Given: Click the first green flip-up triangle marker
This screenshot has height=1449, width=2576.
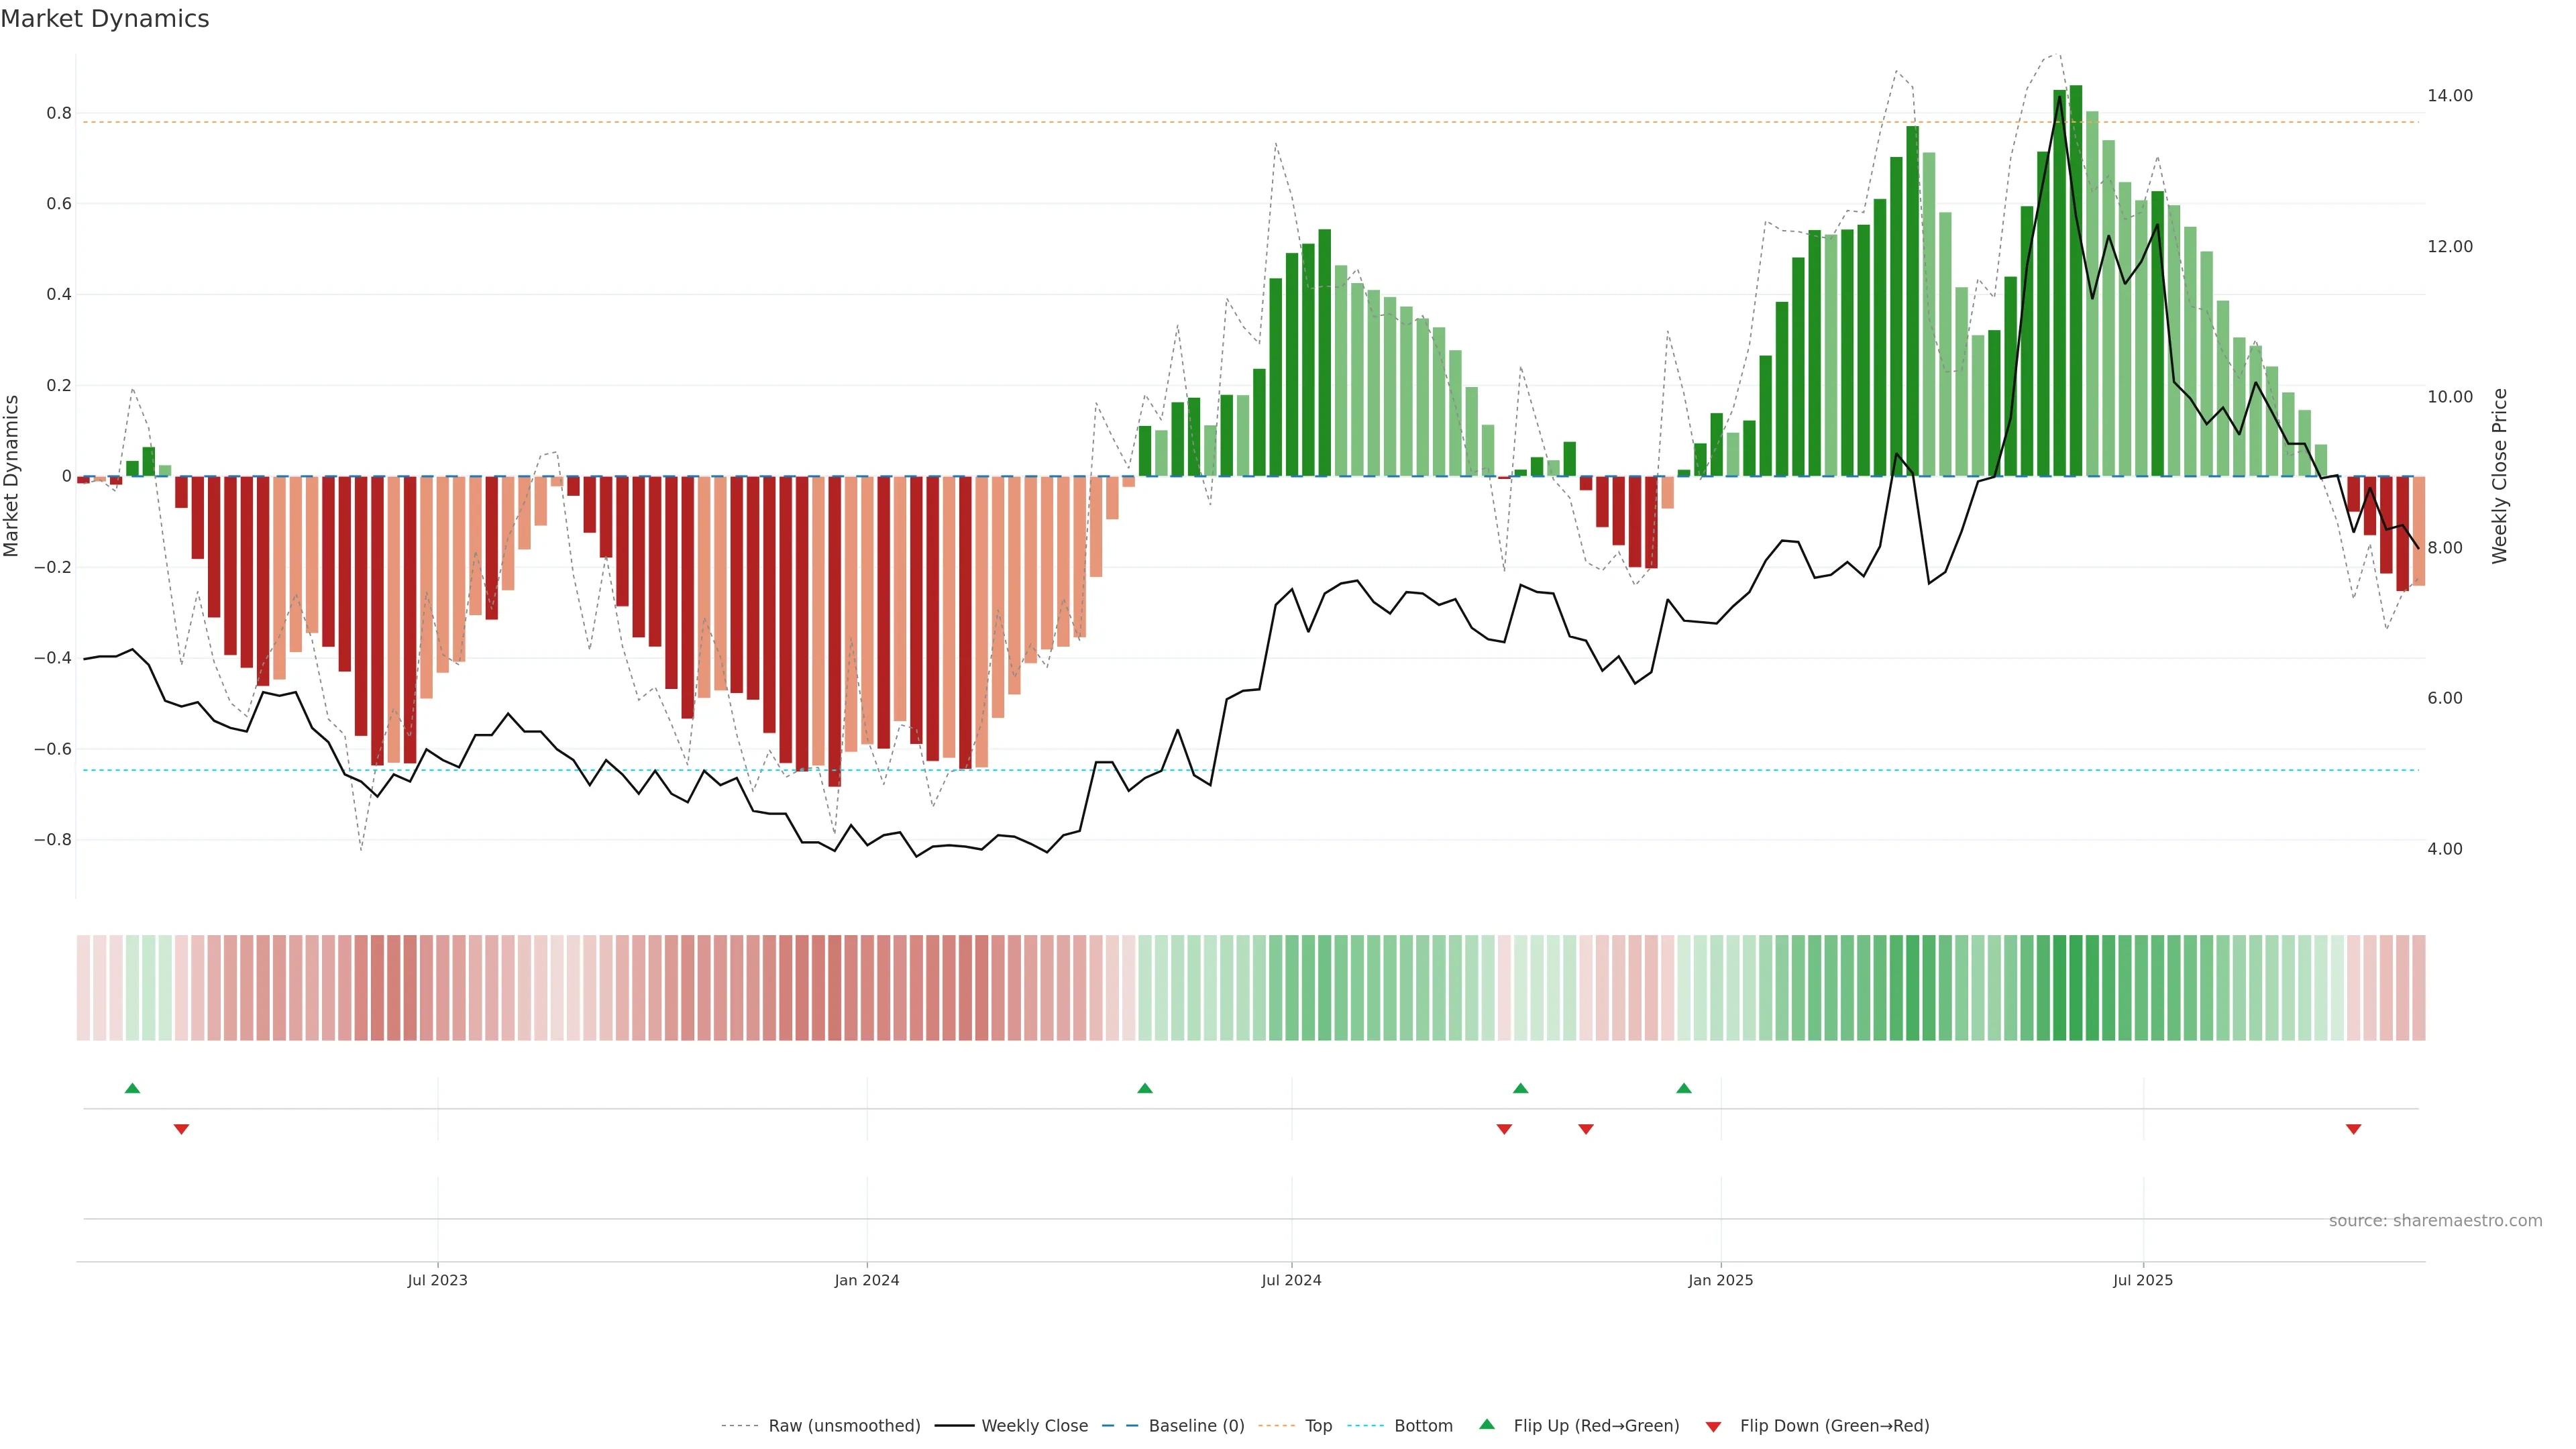Looking at the screenshot, I should (x=132, y=1088).
